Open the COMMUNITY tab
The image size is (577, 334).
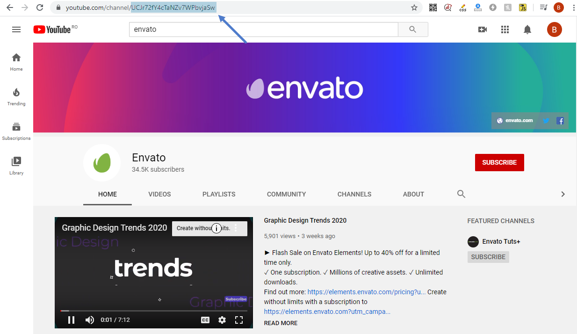pyautogui.click(x=287, y=194)
